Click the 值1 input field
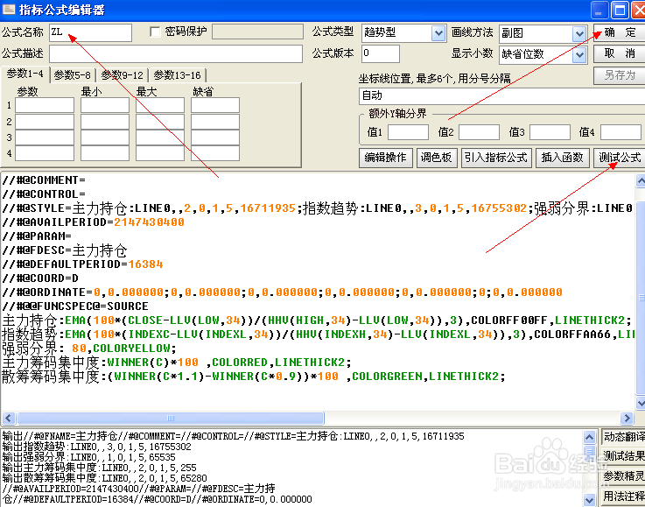Image resolution: width=645 pixels, height=507 pixels. point(408,132)
